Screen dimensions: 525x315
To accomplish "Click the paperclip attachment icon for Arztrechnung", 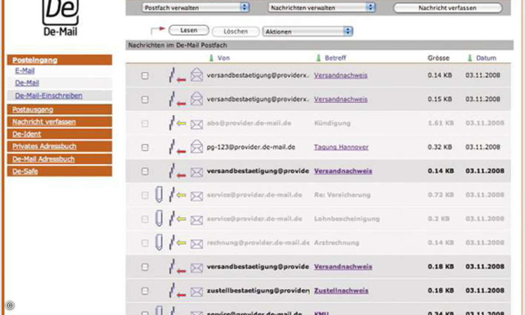I will (159, 242).
